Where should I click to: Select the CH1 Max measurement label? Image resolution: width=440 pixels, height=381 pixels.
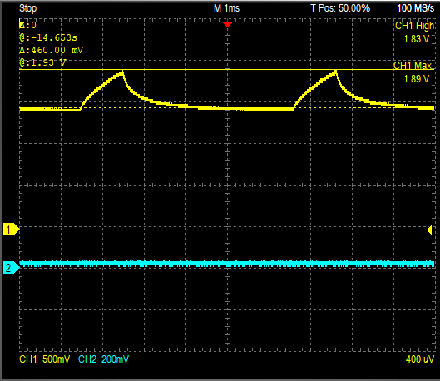pos(413,66)
